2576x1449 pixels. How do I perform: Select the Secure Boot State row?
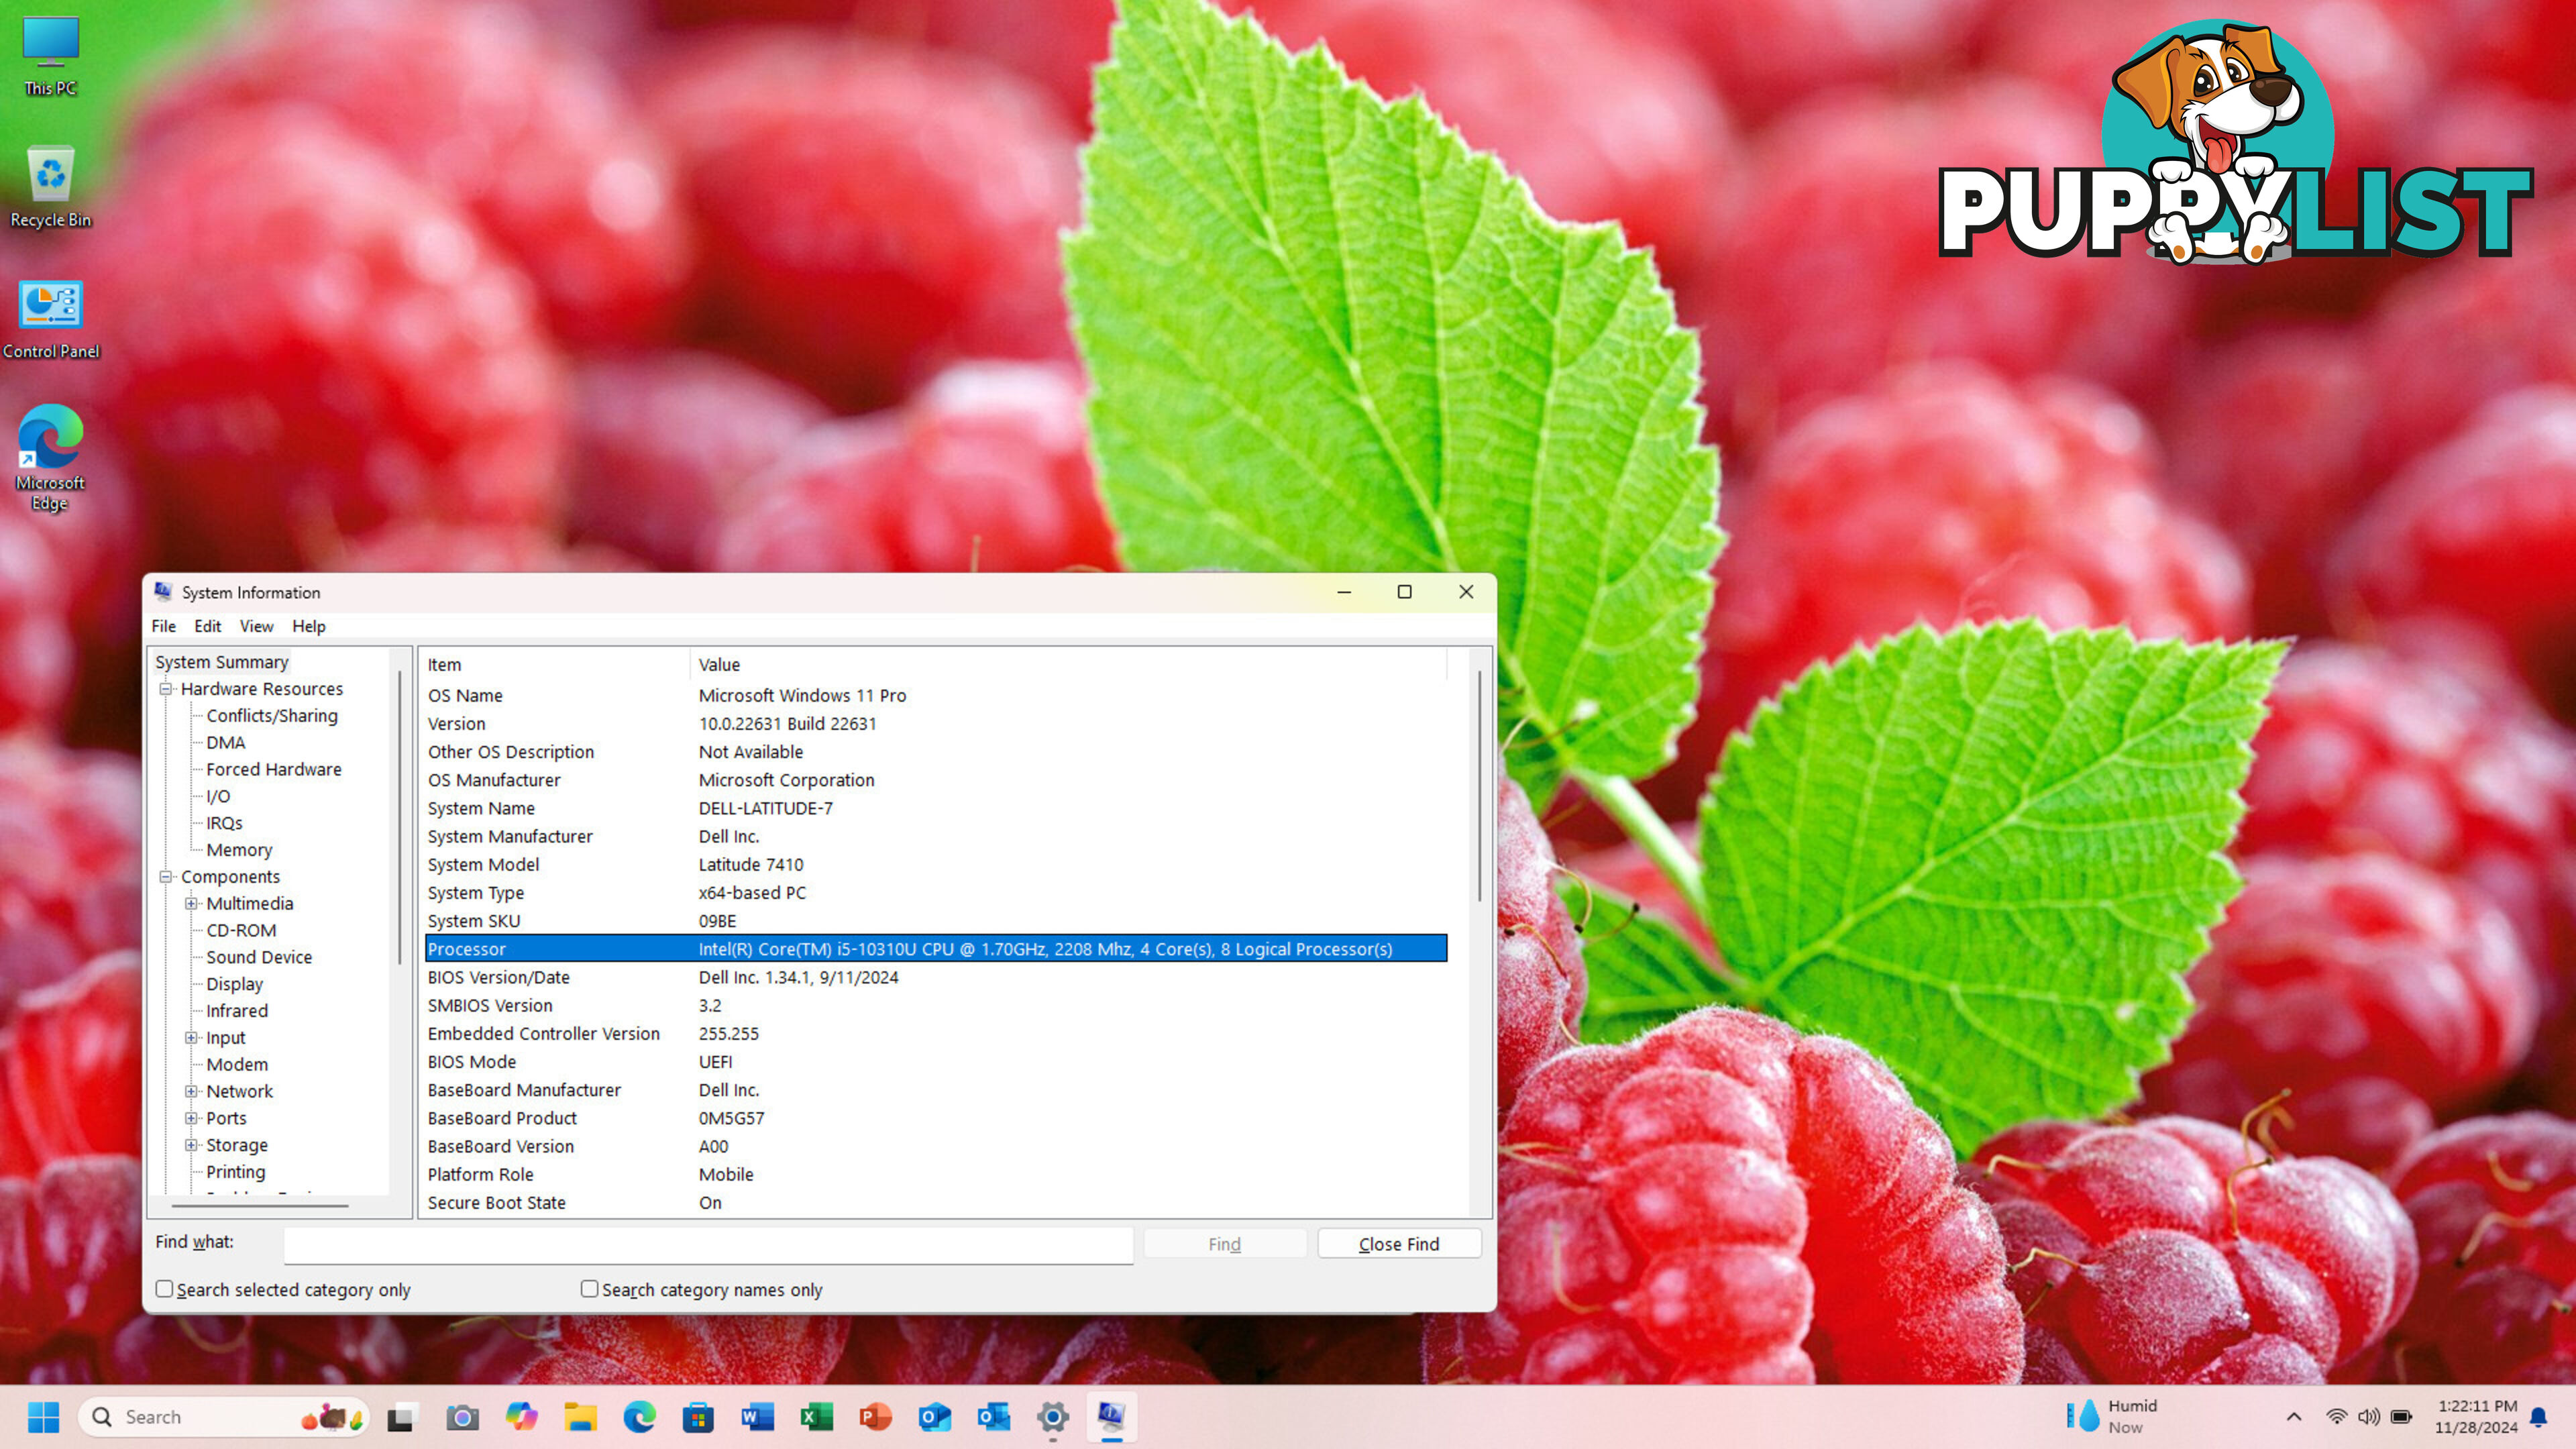pos(936,1203)
